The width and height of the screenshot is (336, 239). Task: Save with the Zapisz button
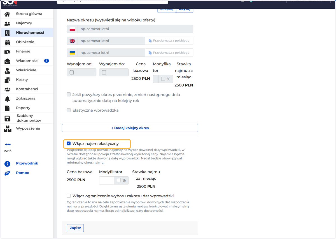click(75, 228)
